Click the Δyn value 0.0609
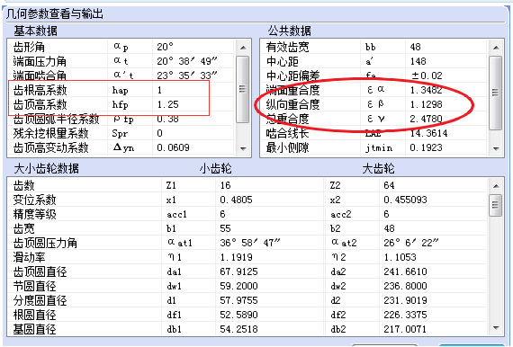 point(173,147)
